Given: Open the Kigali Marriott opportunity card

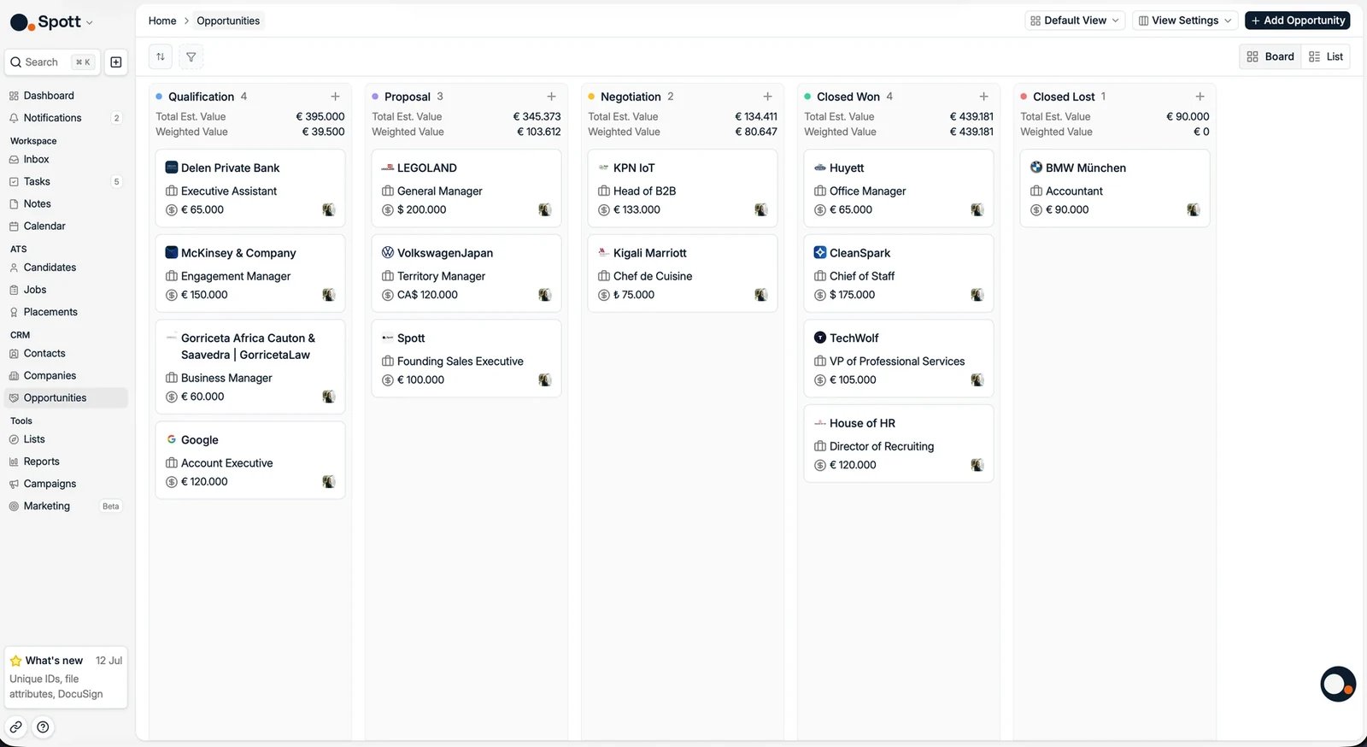Looking at the screenshot, I should point(683,274).
